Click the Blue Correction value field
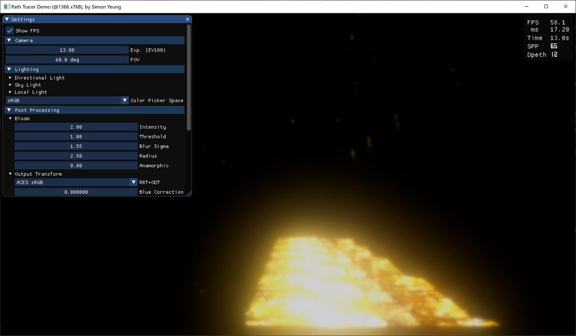The height and width of the screenshot is (336, 576). coord(76,192)
